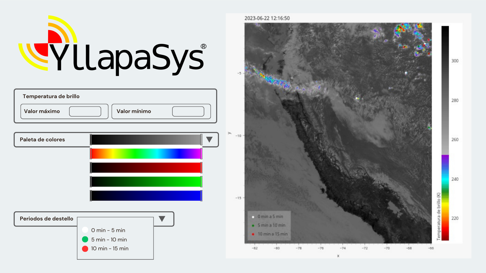Select the green 5 min - 10 min circle

[85, 239]
